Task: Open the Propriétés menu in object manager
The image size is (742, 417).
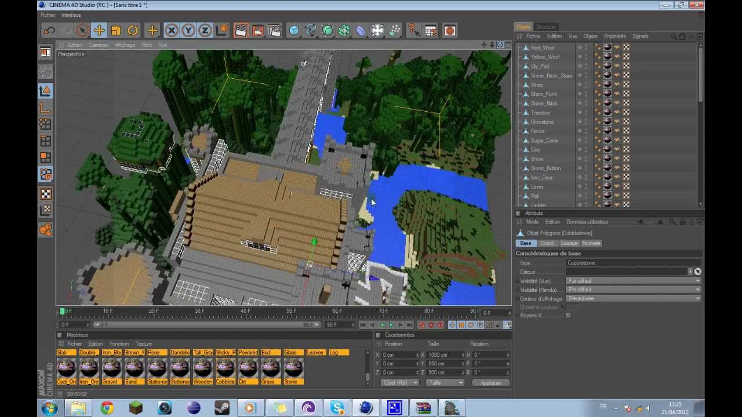Action: 614,36
